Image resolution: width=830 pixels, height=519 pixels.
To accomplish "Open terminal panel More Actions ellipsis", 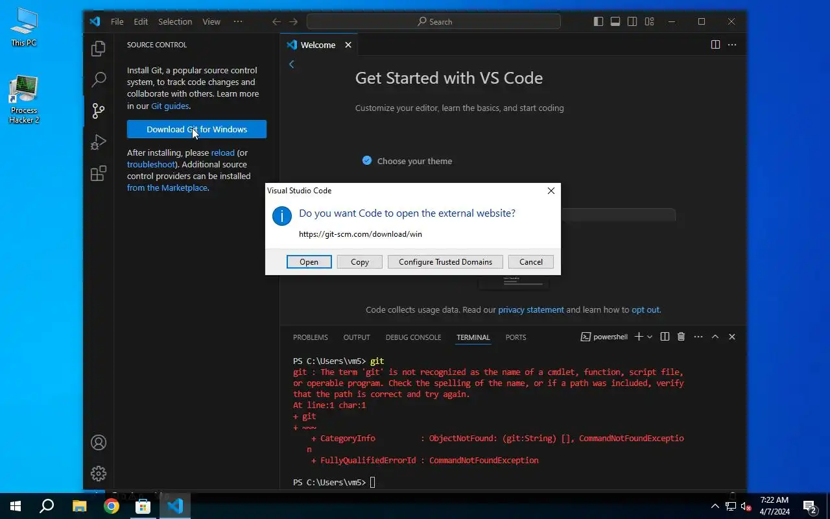I will pyautogui.click(x=698, y=337).
